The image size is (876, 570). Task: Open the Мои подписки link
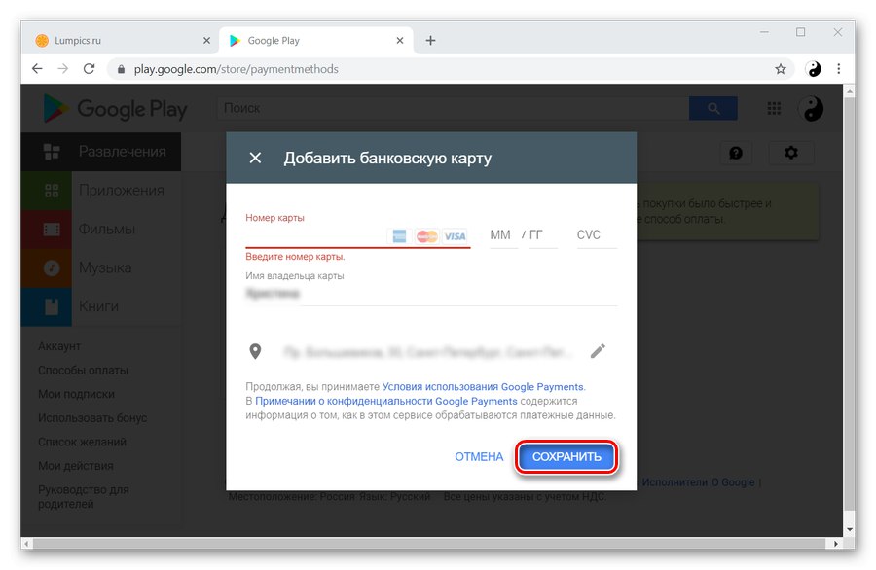coord(77,394)
